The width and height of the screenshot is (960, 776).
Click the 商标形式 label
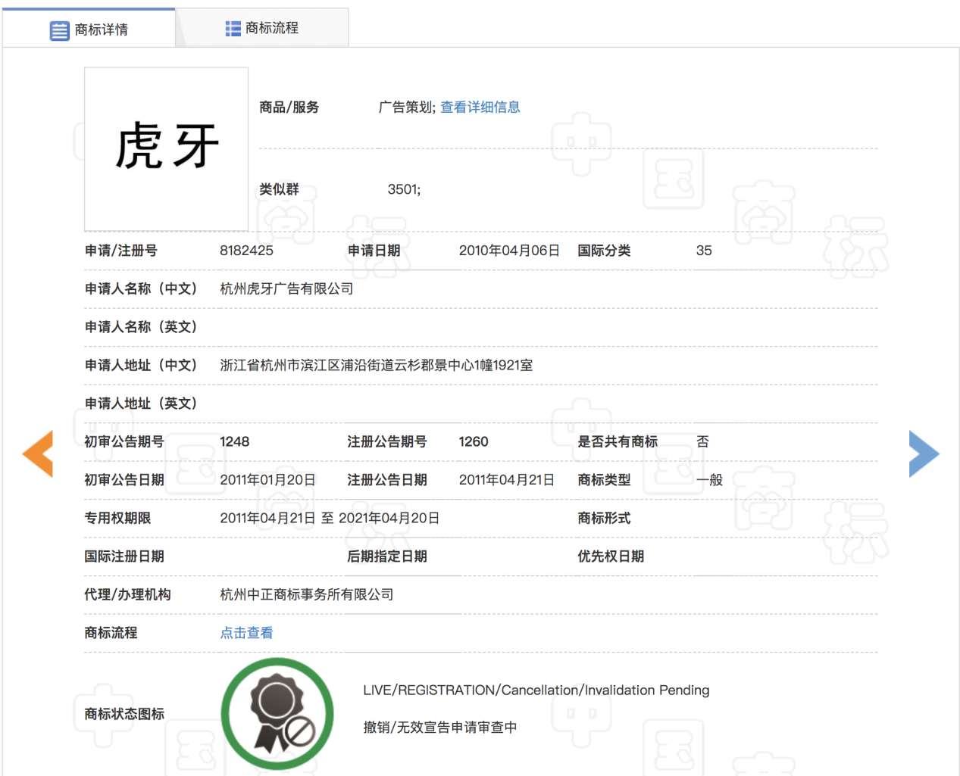click(604, 518)
